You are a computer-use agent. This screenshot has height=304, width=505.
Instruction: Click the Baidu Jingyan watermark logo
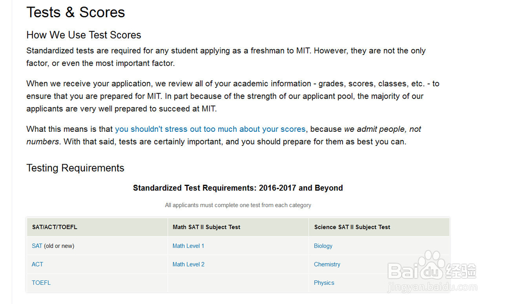pos(432,269)
